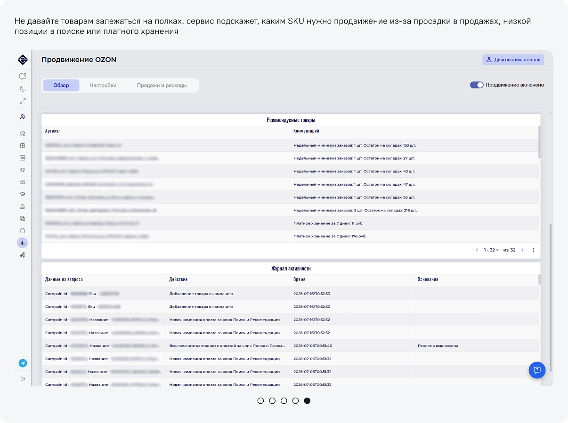Click the 'Журнал активности' table title

pyautogui.click(x=291, y=269)
